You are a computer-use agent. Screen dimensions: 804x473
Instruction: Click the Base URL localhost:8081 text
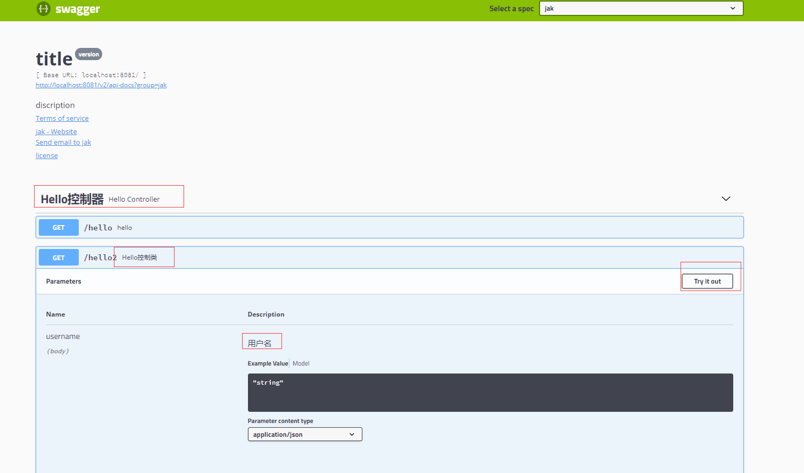coord(91,75)
